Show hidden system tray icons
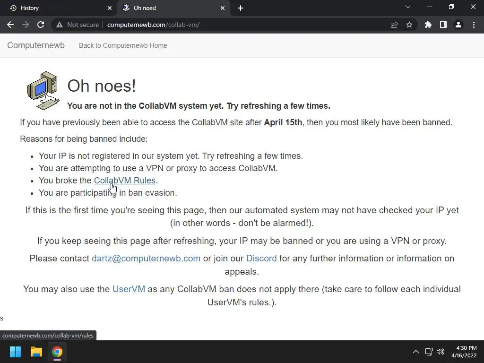The width and height of the screenshot is (484, 363). click(416, 352)
